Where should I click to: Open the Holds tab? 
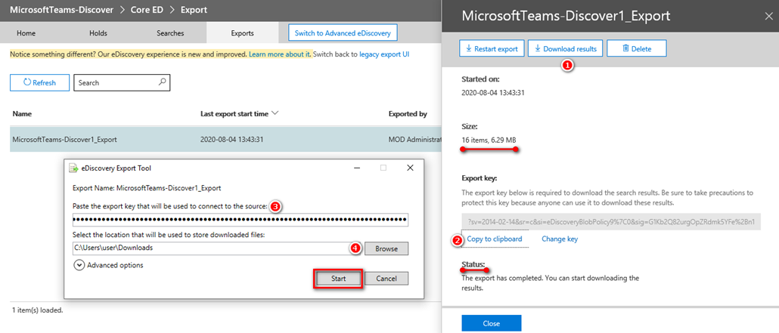click(98, 33)
